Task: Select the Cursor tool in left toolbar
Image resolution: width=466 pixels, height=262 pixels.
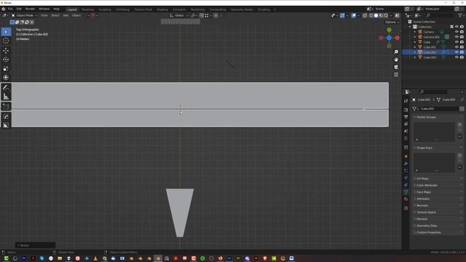Action: coord(6,41)
